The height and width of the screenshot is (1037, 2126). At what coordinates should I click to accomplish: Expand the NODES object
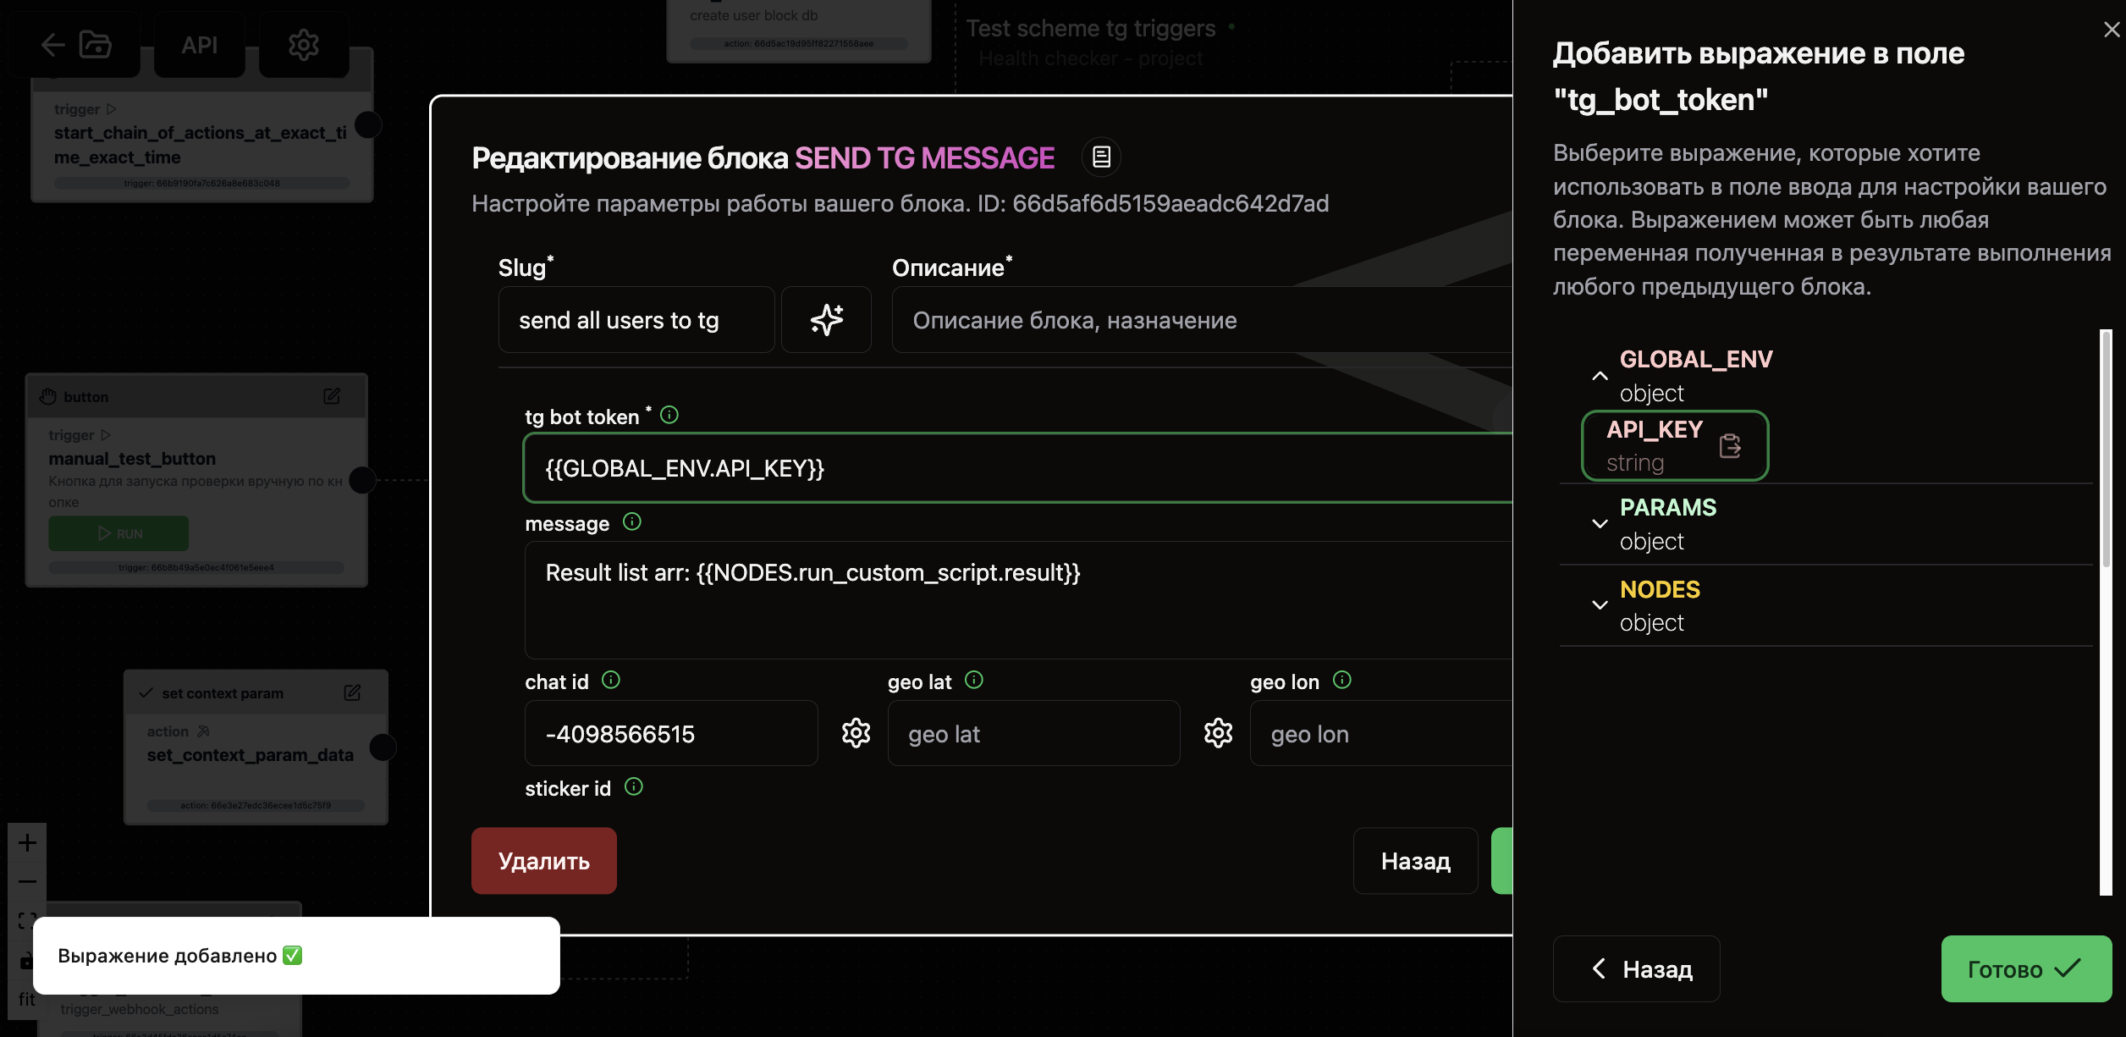pos(1600,605)
